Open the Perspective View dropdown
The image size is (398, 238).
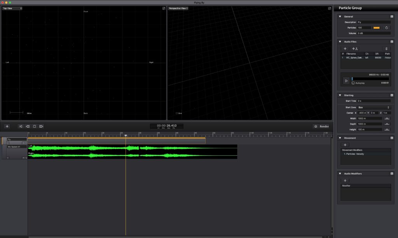[x=178, y=9]
